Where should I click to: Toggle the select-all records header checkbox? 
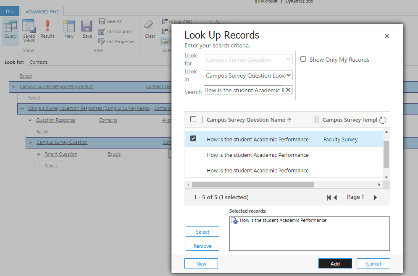pos(193,120)
